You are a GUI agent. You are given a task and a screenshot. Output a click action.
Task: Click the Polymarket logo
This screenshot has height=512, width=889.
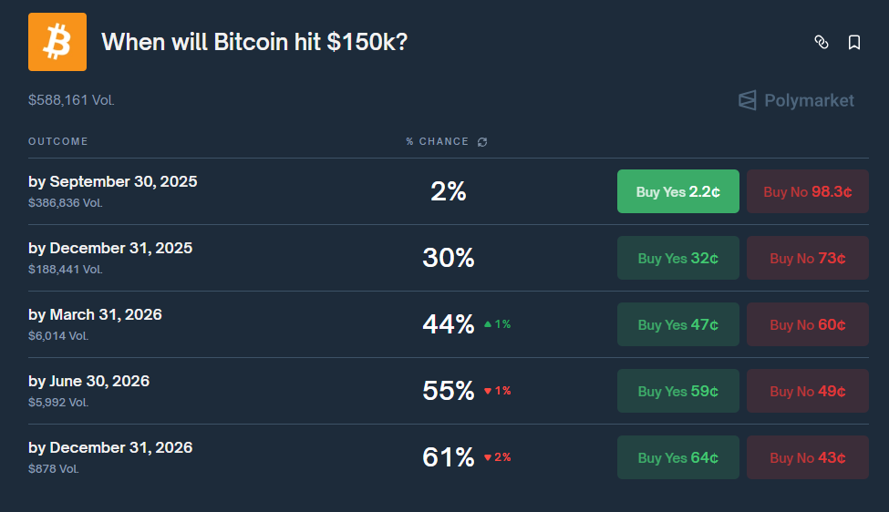(796, 100)
